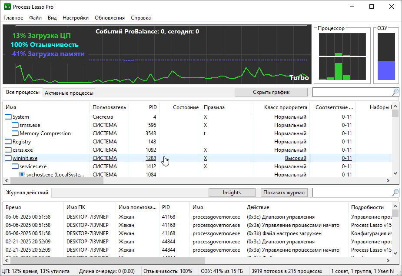Click the 3919 потоков в 215 процессах status
This screenshot has width=402, height=276.
click(287, 271)
